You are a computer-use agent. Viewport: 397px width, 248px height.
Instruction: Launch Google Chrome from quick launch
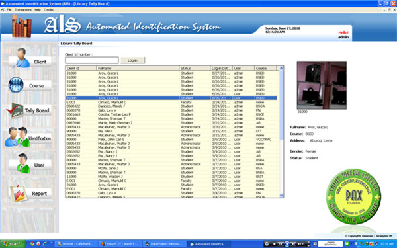point(32,244)
